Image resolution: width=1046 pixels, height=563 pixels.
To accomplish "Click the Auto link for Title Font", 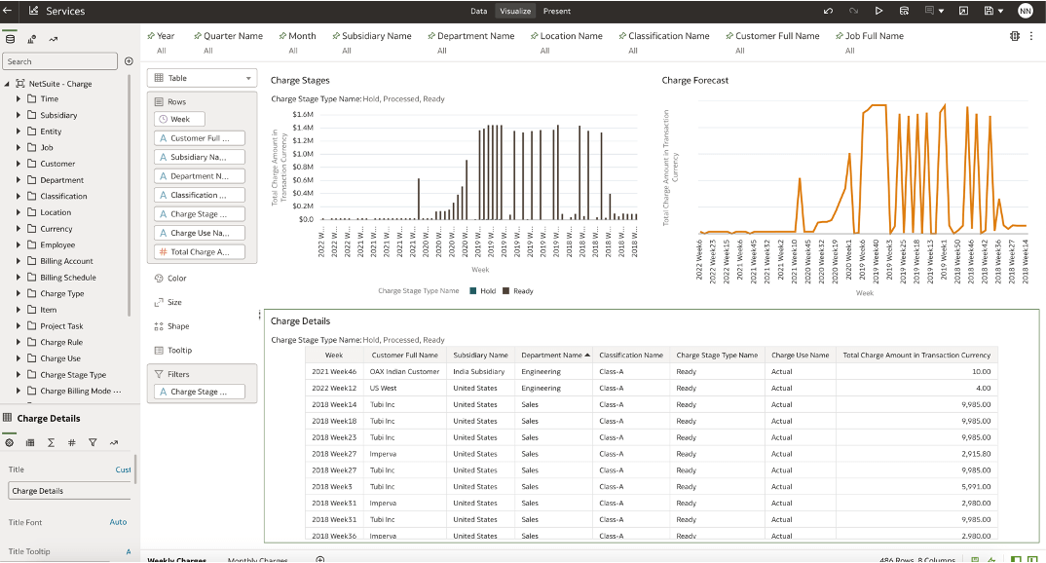I will coord(118,522).
